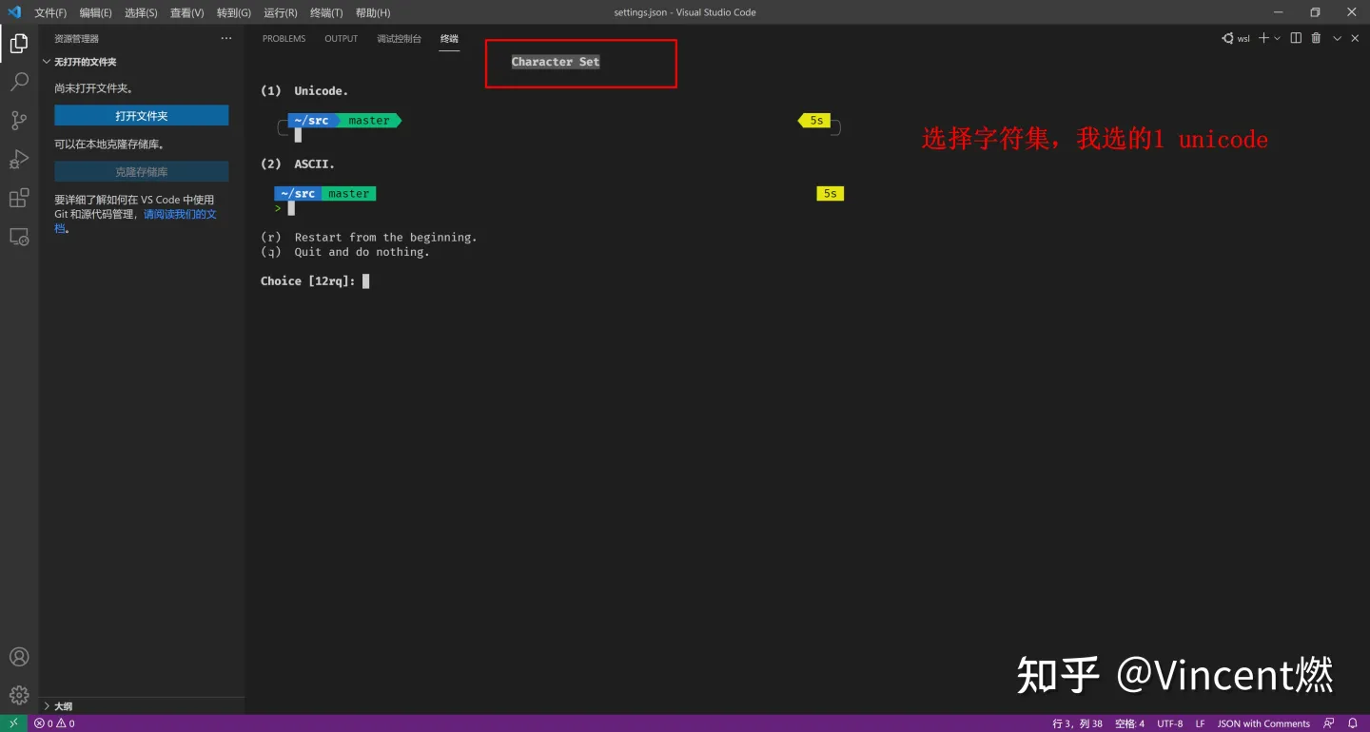Open the 帮助(H) menu

(373, 12)
